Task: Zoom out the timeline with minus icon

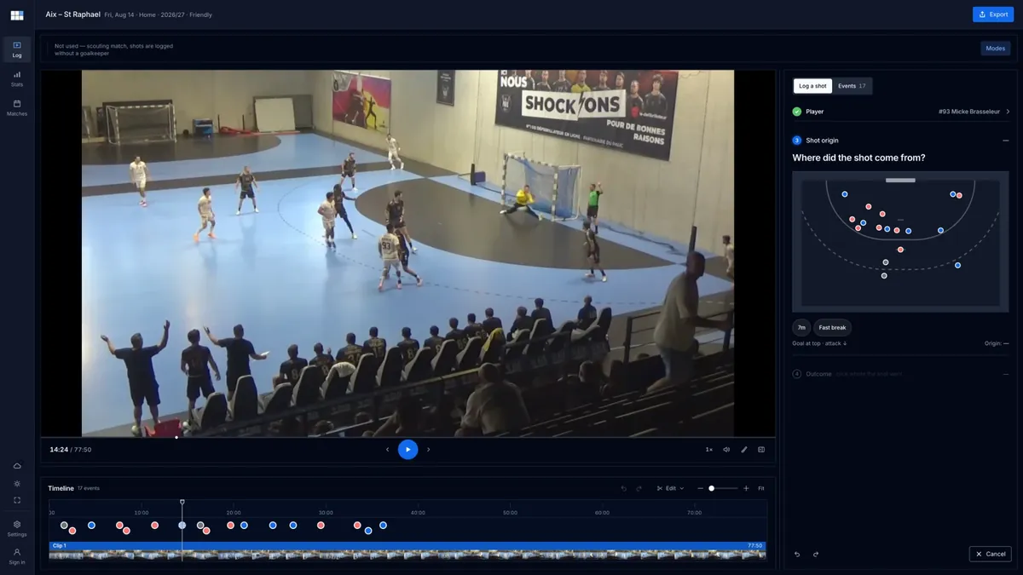Action: click(x=700, y=488)
